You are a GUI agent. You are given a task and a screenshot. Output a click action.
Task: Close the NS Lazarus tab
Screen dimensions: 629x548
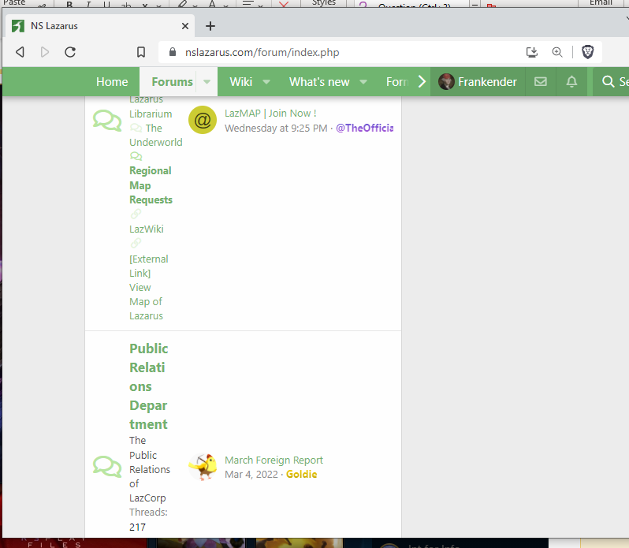[x=185, y=26]
